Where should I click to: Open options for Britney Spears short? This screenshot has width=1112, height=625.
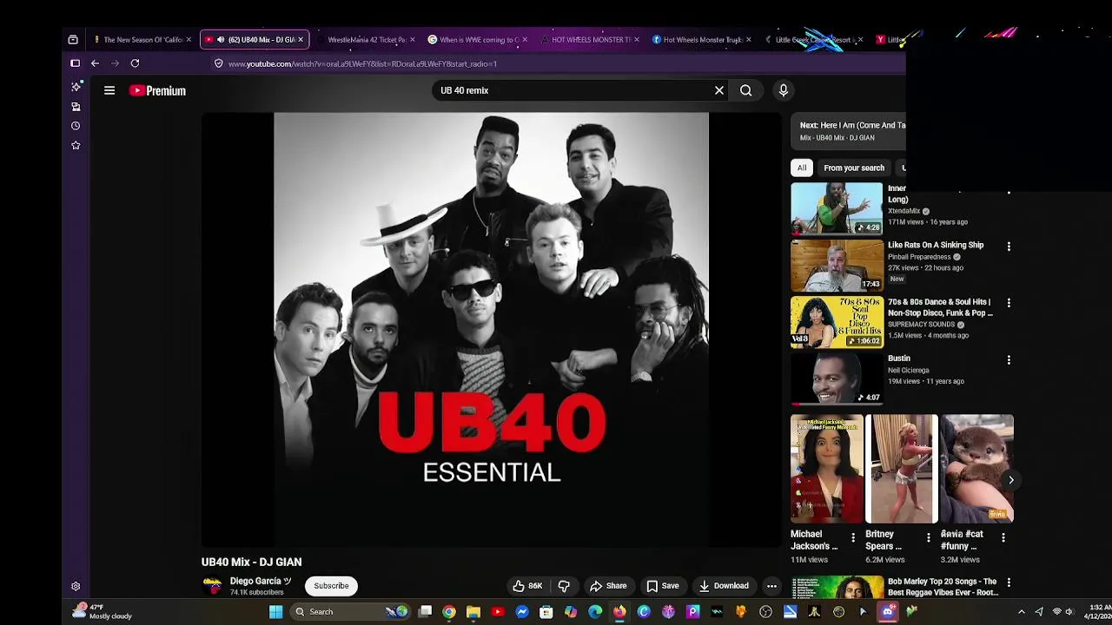point(929,538)
